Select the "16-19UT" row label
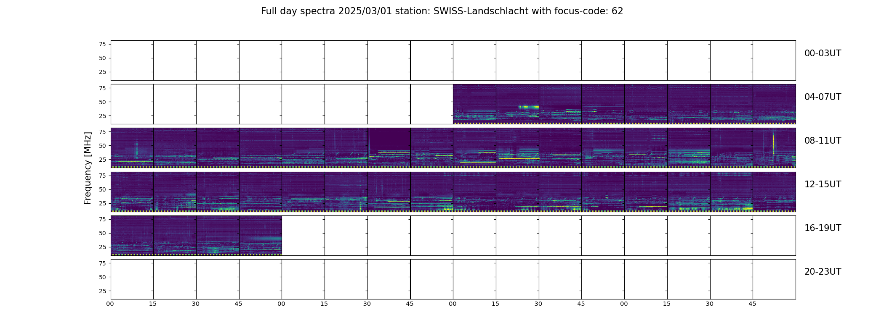Viewport: 884px width, 336px height. tap(823, 228)
